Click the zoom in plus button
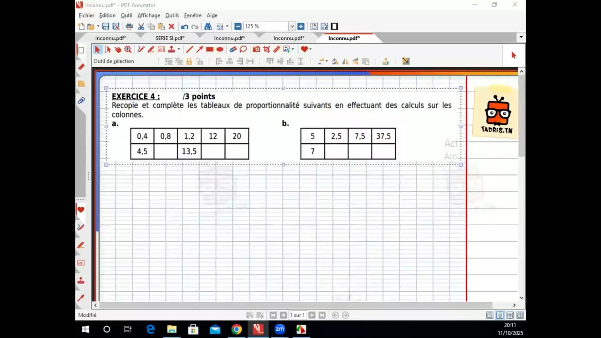The image size is (601, 338). coord(301,26)
